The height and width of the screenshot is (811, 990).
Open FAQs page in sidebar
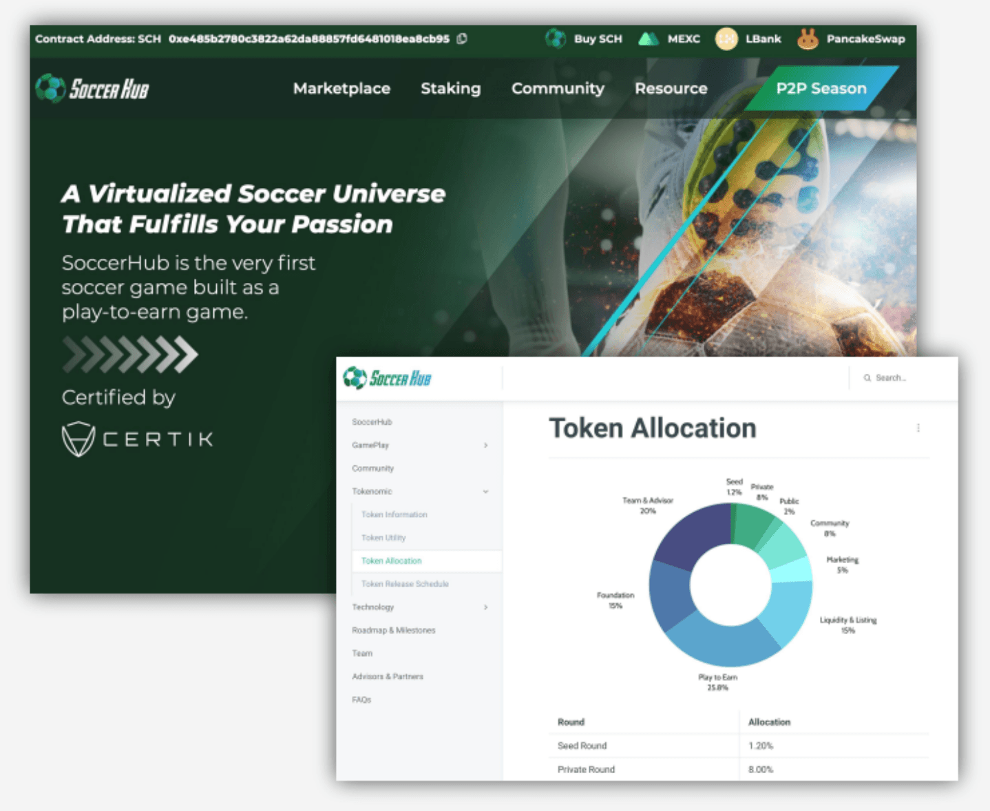(x=361, y=699)
